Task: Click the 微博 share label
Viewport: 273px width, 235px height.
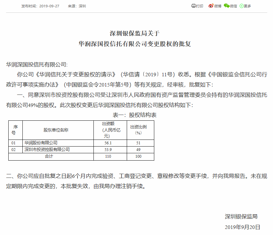Action: [218, 6]
